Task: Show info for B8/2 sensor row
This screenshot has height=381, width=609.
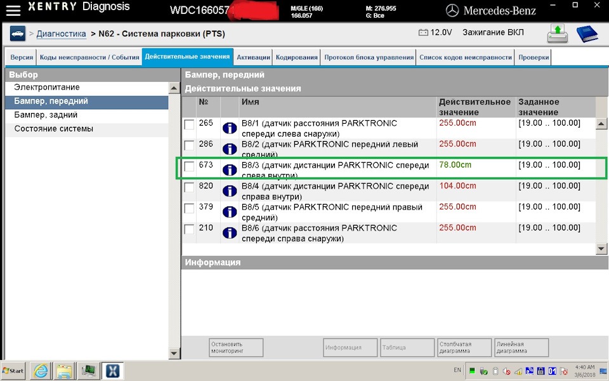Action: [x=230, y=149]
